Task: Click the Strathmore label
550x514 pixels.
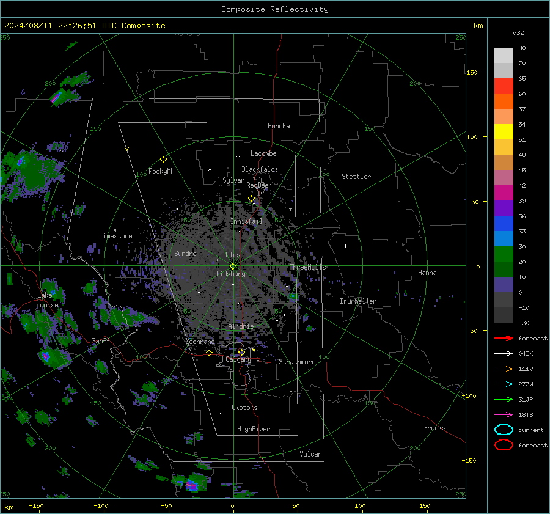Action: pos(297,362)
